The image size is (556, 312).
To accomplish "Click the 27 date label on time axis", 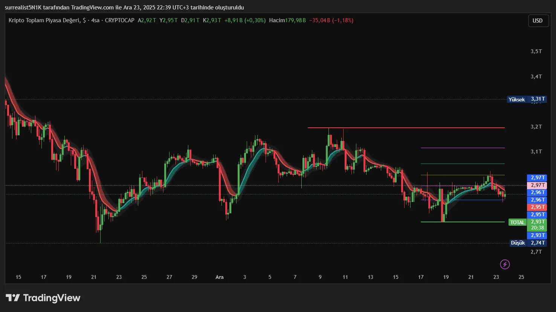I will tap(169, 277).
